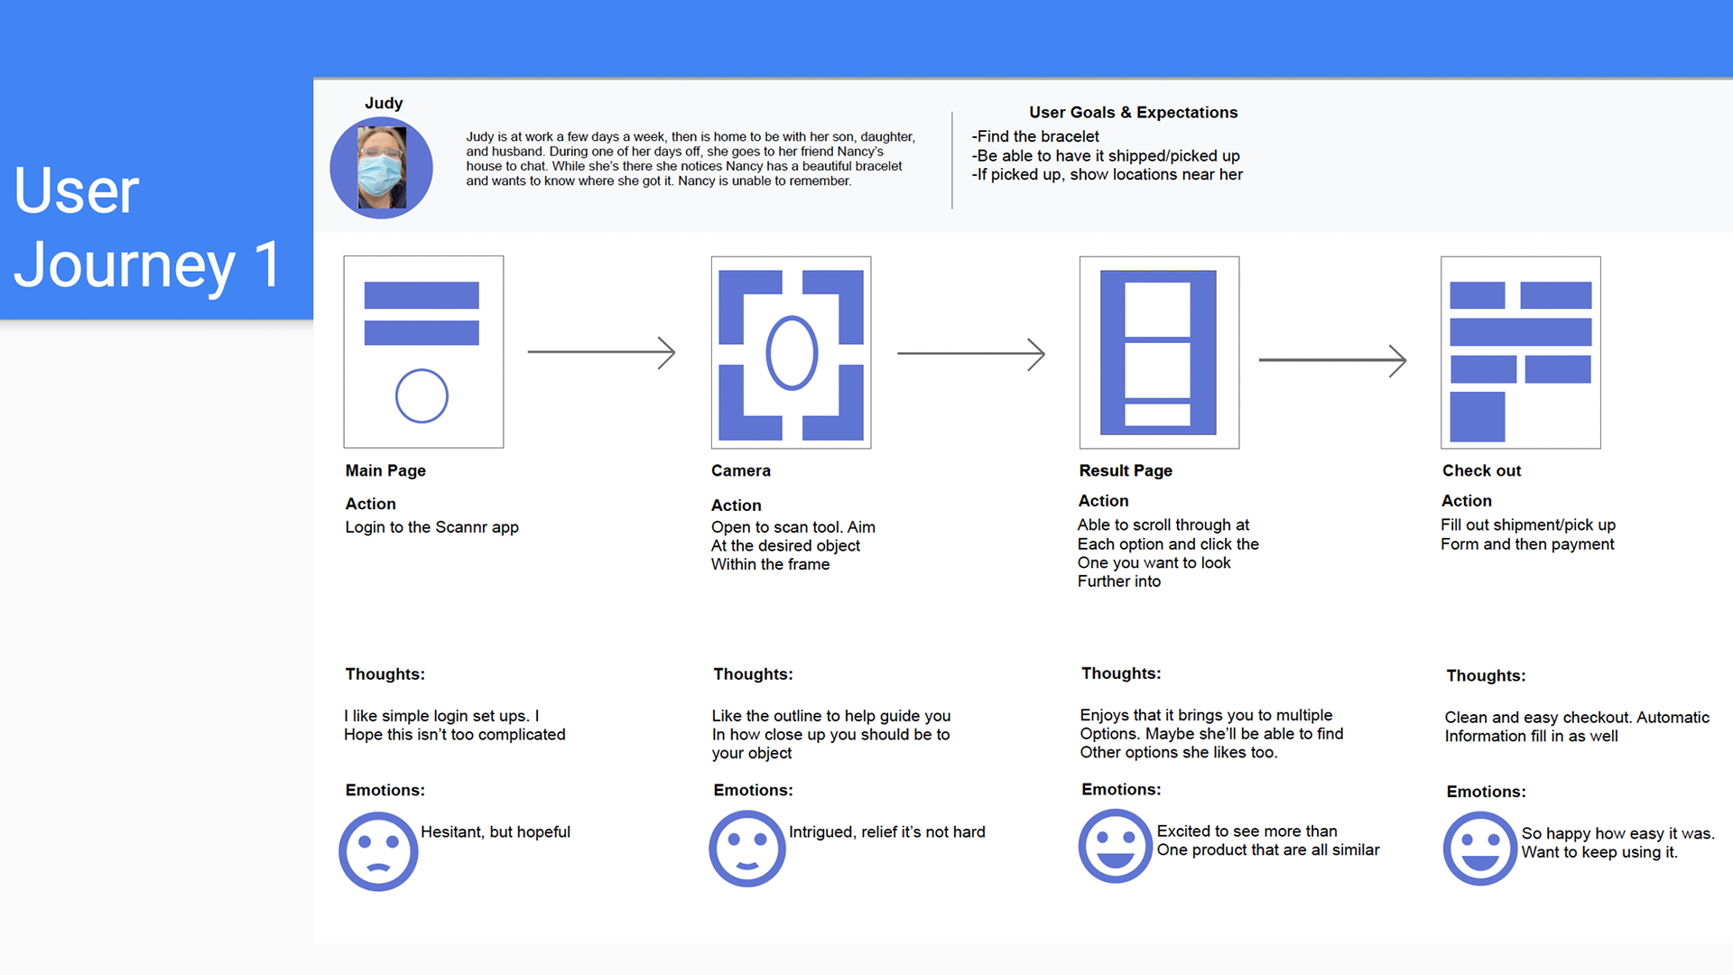
Task: Select the Result Page label
Action: point(1126,470)
